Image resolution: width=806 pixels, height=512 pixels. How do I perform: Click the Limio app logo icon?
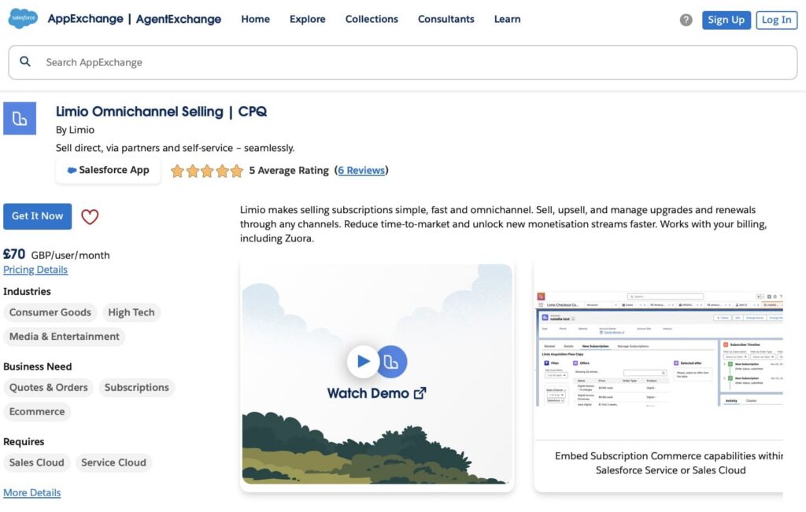point(20,119)
